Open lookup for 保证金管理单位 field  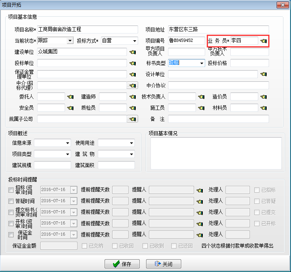click(x=133, y=74)
